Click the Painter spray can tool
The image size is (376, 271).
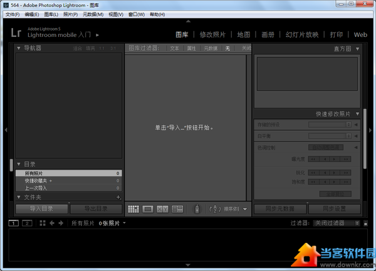[x=197, y=209]
